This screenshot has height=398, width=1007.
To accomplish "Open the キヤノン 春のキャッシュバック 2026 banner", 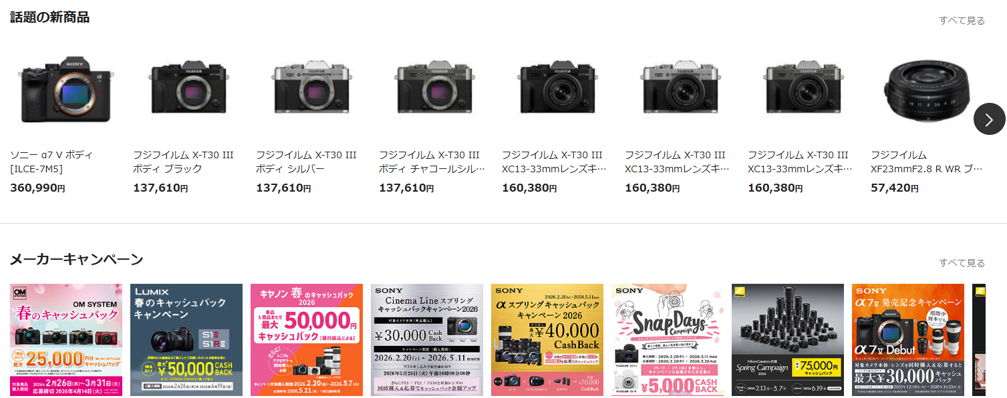I will (x=307, y=340).
